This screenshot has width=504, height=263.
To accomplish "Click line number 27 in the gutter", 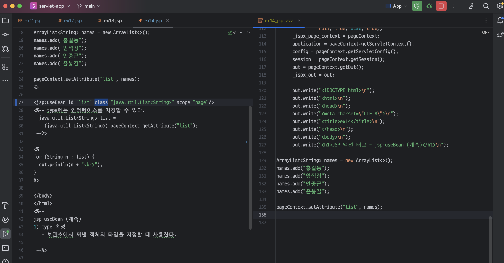I will [x=21, y=102].
